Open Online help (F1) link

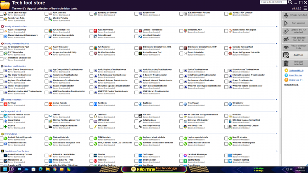(296, 80)
